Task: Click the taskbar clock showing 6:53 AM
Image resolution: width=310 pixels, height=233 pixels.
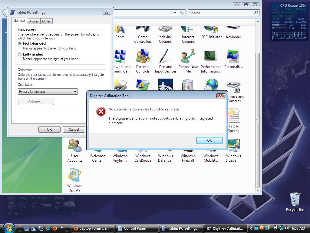Action: click(298, 228)
